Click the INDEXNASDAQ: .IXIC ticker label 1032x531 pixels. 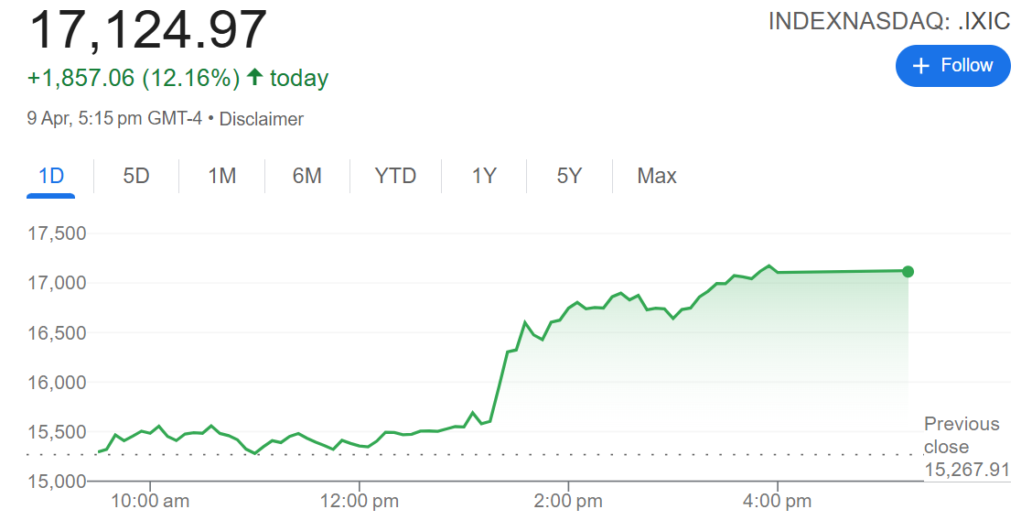(888, 22)
